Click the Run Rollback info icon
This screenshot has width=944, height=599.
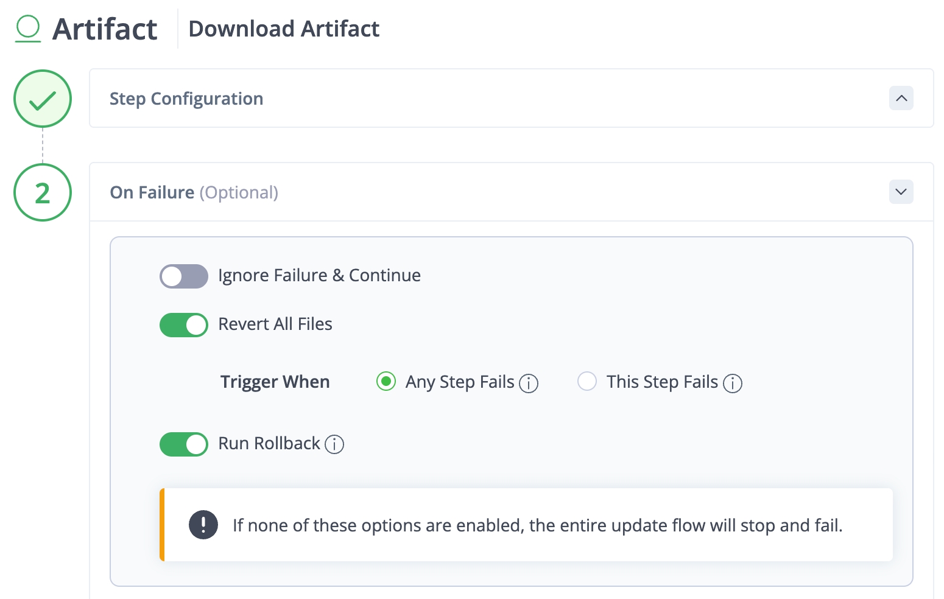[x=334, y=444]
